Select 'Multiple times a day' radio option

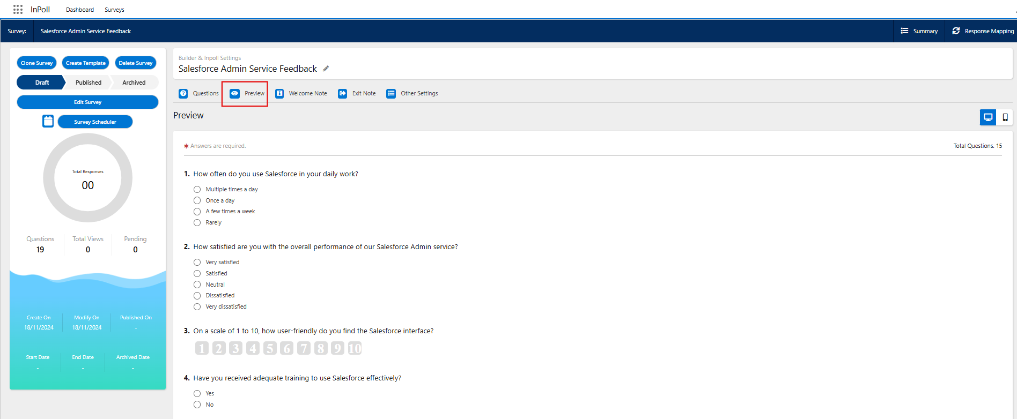click(x=197, y=189)
